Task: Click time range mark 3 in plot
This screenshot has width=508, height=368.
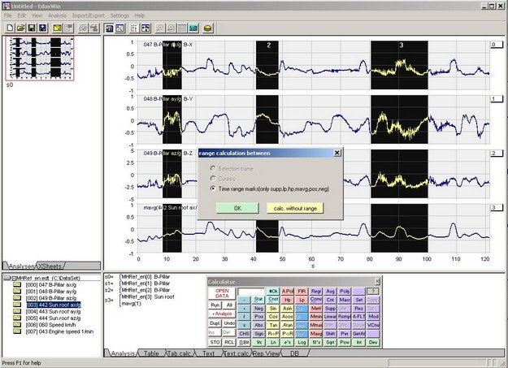Action: (400, 47)
